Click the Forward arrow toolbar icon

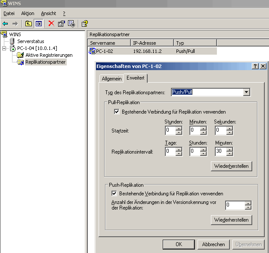(15, 24)
